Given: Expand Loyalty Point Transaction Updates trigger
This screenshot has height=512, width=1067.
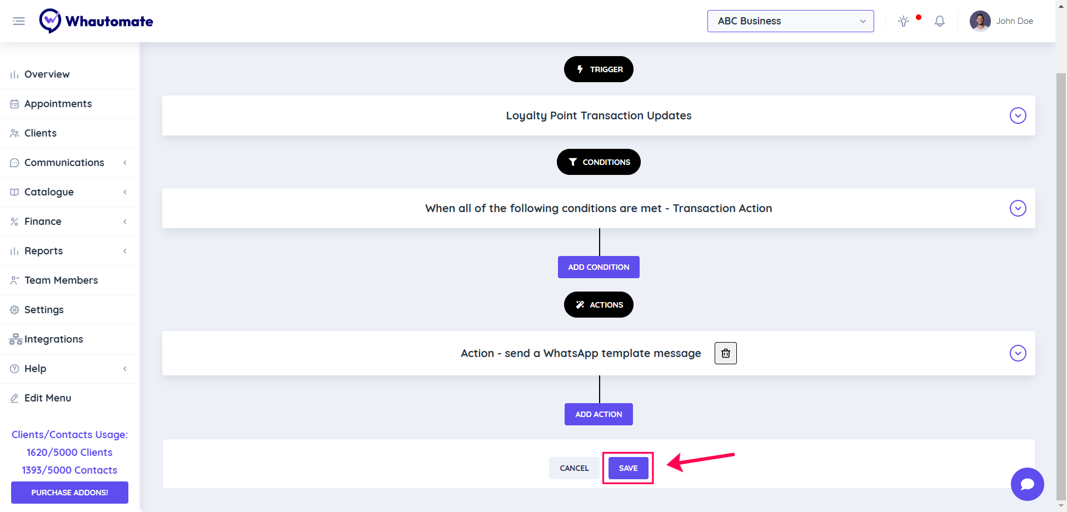Looking at the screenshot, I should (1018, 116).
